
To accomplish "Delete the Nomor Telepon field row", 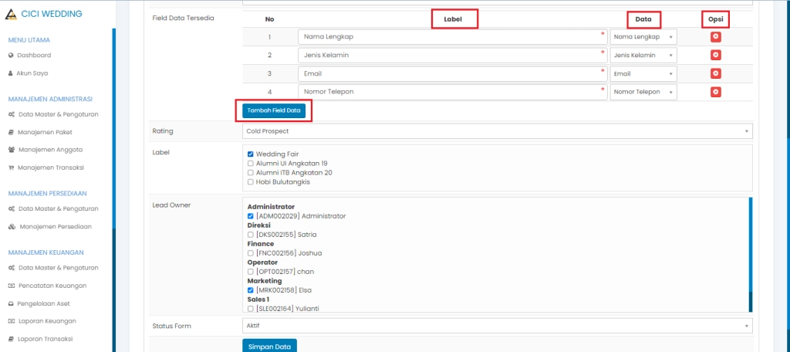I will (x=715, y=92).
